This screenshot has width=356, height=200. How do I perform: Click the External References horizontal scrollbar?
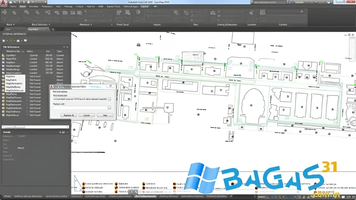tap(35, 127)
